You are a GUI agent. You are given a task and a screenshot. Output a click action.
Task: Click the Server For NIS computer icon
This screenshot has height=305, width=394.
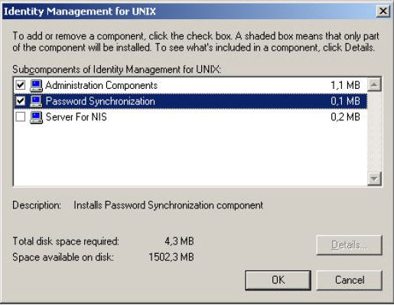click(36, 117)
